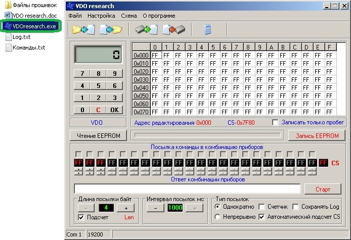Read chip to buffer toolbar icon
351x240 pixels.
tap(146, 29)
